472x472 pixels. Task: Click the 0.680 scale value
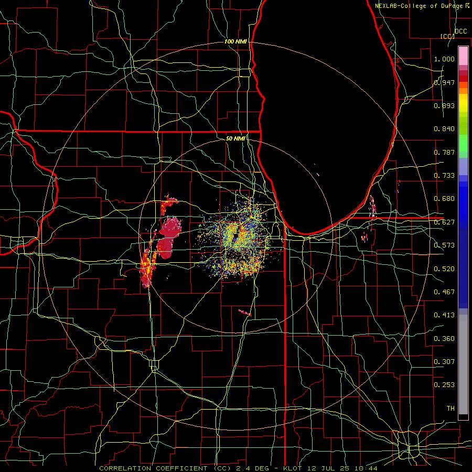444,199
